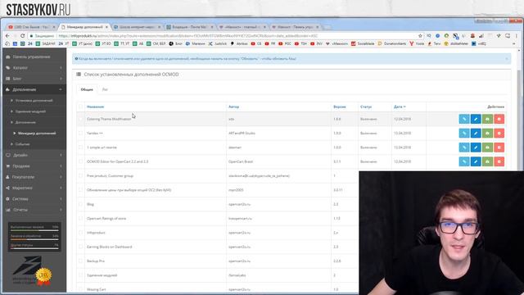The height and width of the screenshot is (295, 524).
Task: Click the dashboard icon next to Панель управления
Action: [x=8, y=57]
